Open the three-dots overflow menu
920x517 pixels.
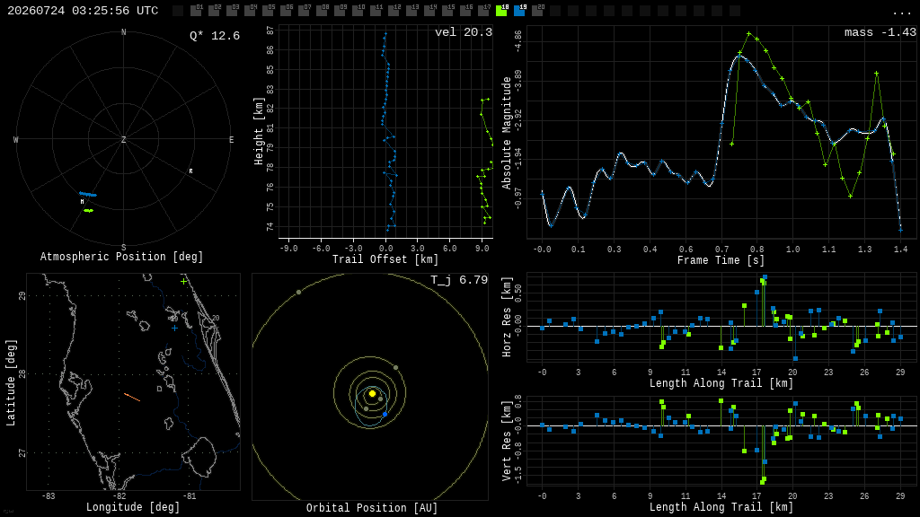901,13
